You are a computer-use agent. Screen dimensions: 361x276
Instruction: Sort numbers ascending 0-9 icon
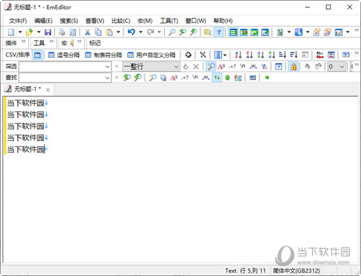[261, 54]
